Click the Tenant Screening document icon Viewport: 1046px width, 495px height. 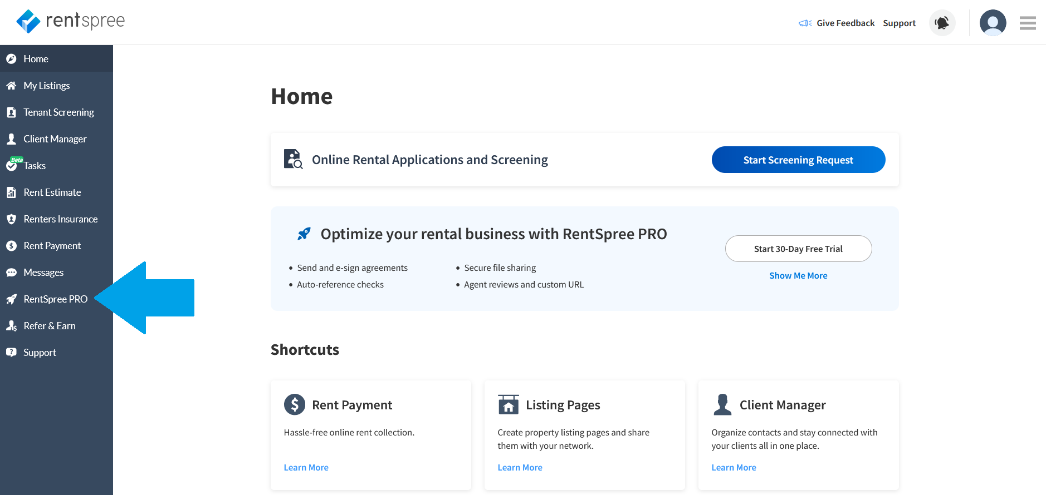[11, 112]
